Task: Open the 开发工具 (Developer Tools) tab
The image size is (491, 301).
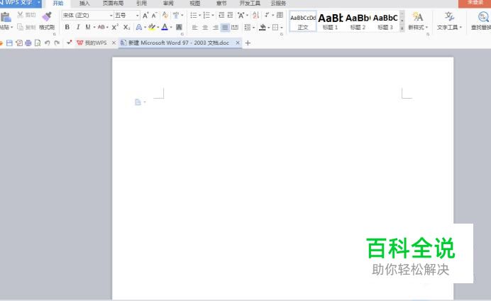Action: (x=250, y=4)
